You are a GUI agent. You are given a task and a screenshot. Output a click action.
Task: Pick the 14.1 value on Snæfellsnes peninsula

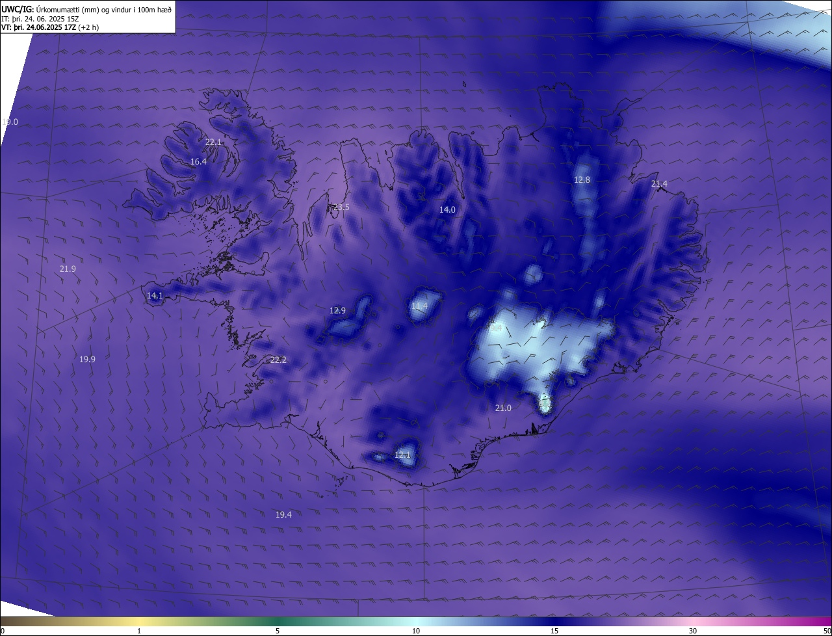(x=155, y=295)
